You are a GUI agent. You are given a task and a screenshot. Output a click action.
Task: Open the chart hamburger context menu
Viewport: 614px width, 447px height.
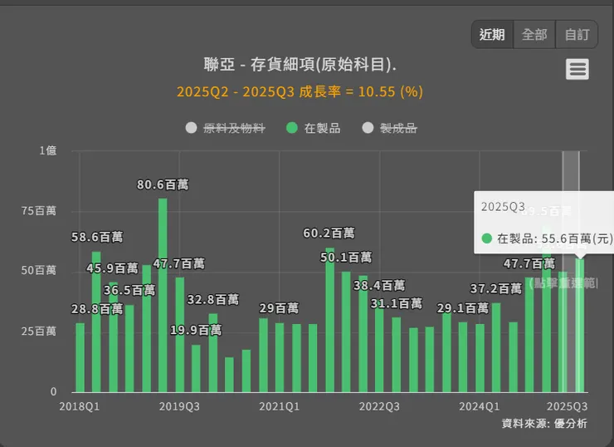(x=577, y=70)
